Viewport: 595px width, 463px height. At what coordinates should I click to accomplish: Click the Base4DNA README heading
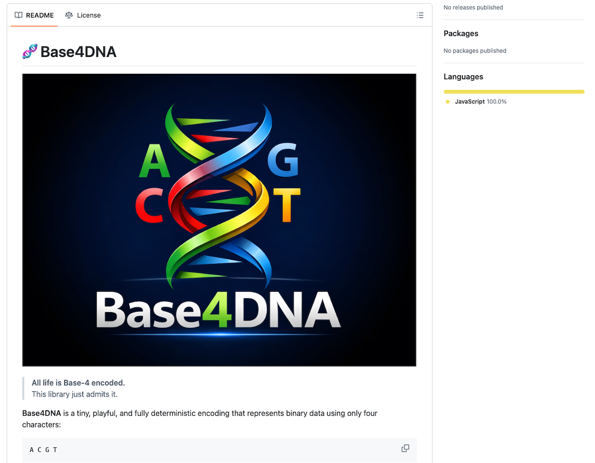coord(79,52)
